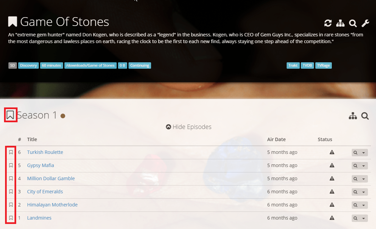Click the Season 1 status dot
This screenshot has width=376, height=229.
(x=63, y=116)
